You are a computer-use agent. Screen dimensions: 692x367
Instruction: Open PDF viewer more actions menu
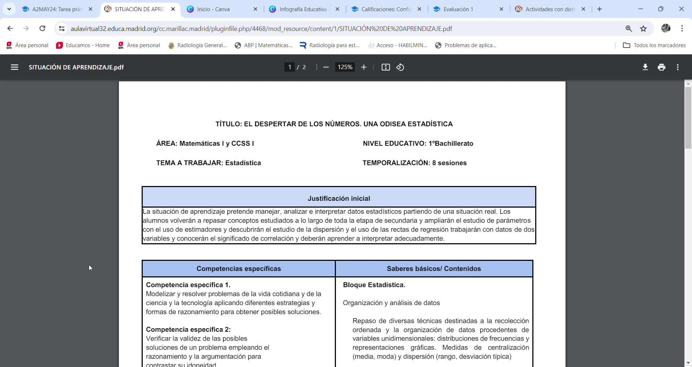(678, 67)
